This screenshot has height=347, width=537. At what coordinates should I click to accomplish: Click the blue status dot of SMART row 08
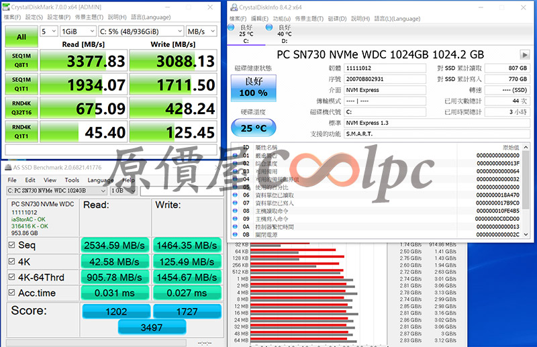[236, 211]
